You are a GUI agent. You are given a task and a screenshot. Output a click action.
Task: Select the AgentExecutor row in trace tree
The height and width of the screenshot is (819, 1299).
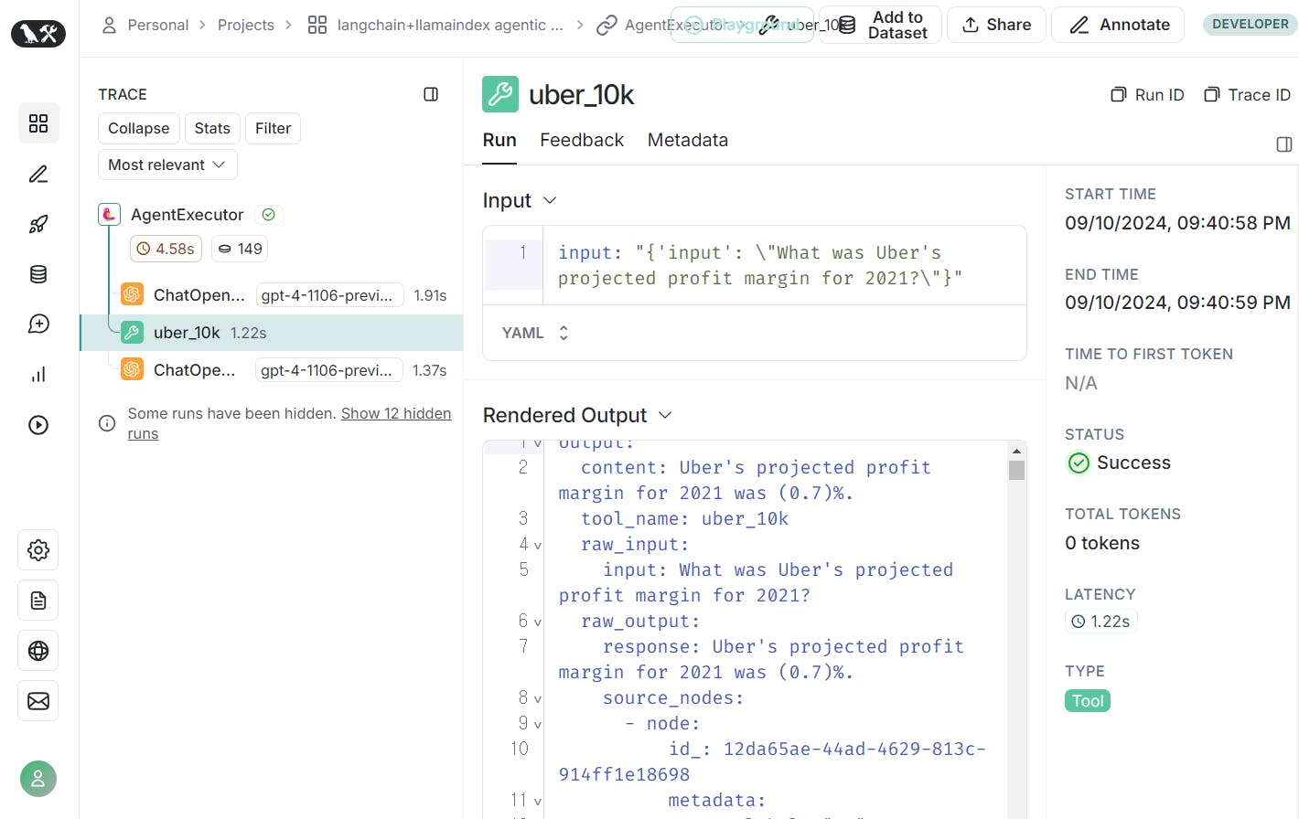click(x=272, y=215)
